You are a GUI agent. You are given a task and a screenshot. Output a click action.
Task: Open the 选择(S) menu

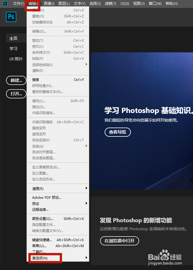pos(95,4)
